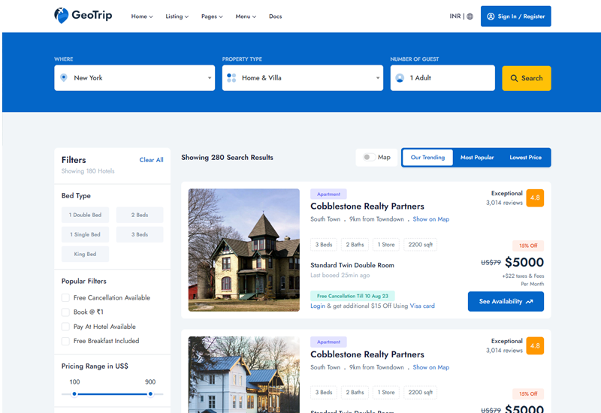This screenshot has width=601, height=413.
Task: Switch to the Most Popular tab
Action: tap(477, 158)
